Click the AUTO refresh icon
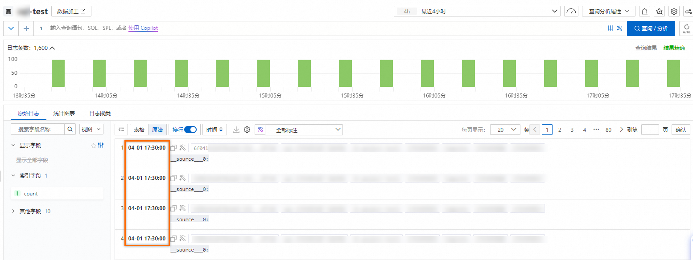 (686, 28)
